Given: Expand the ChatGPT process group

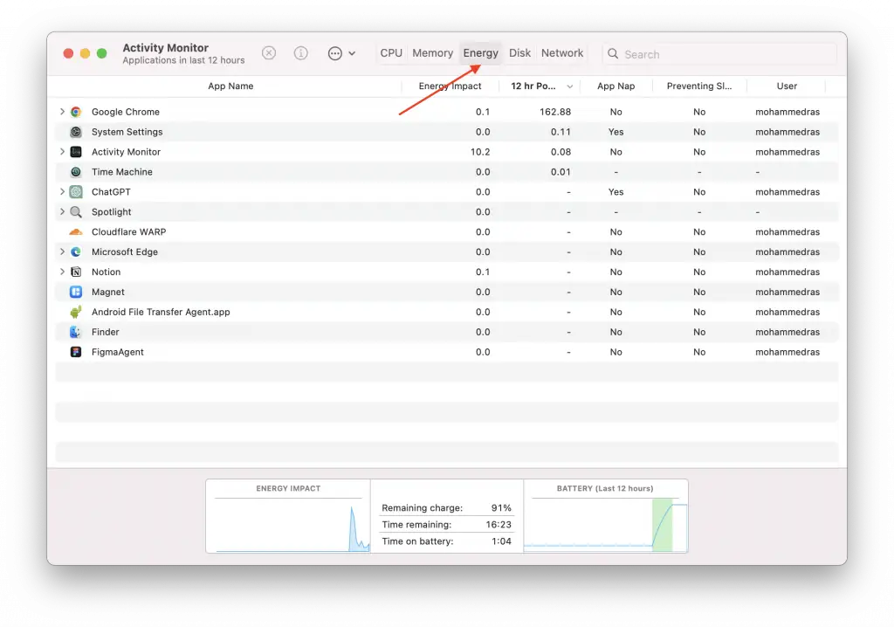Looking at the screenshot, I should tap(62, 192).
